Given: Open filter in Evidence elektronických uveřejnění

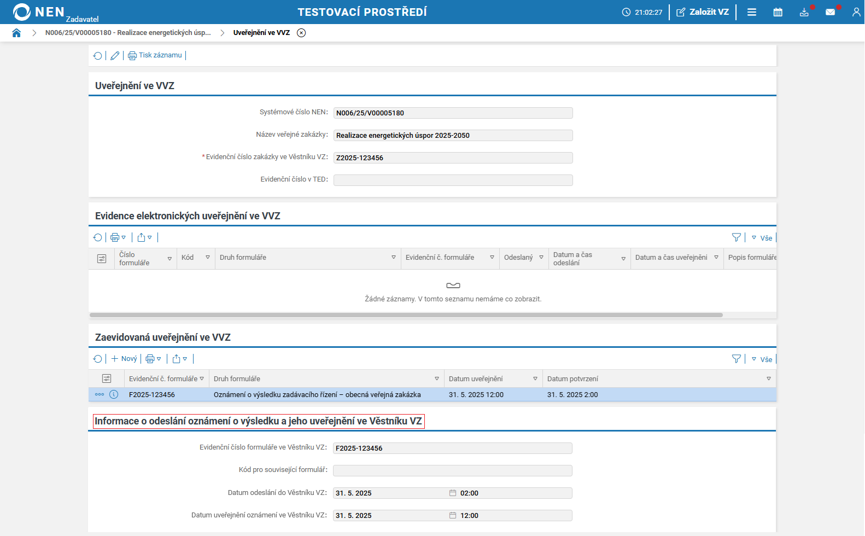Looking at the screenshot, I should 737,237.
